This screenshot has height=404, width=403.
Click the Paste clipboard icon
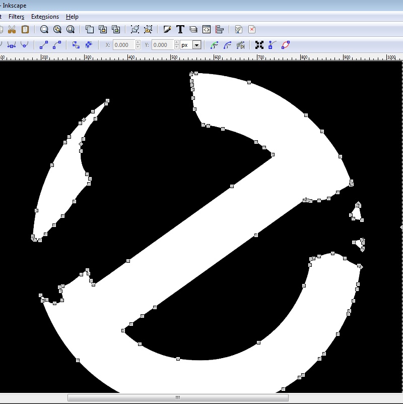click(25, 29)
